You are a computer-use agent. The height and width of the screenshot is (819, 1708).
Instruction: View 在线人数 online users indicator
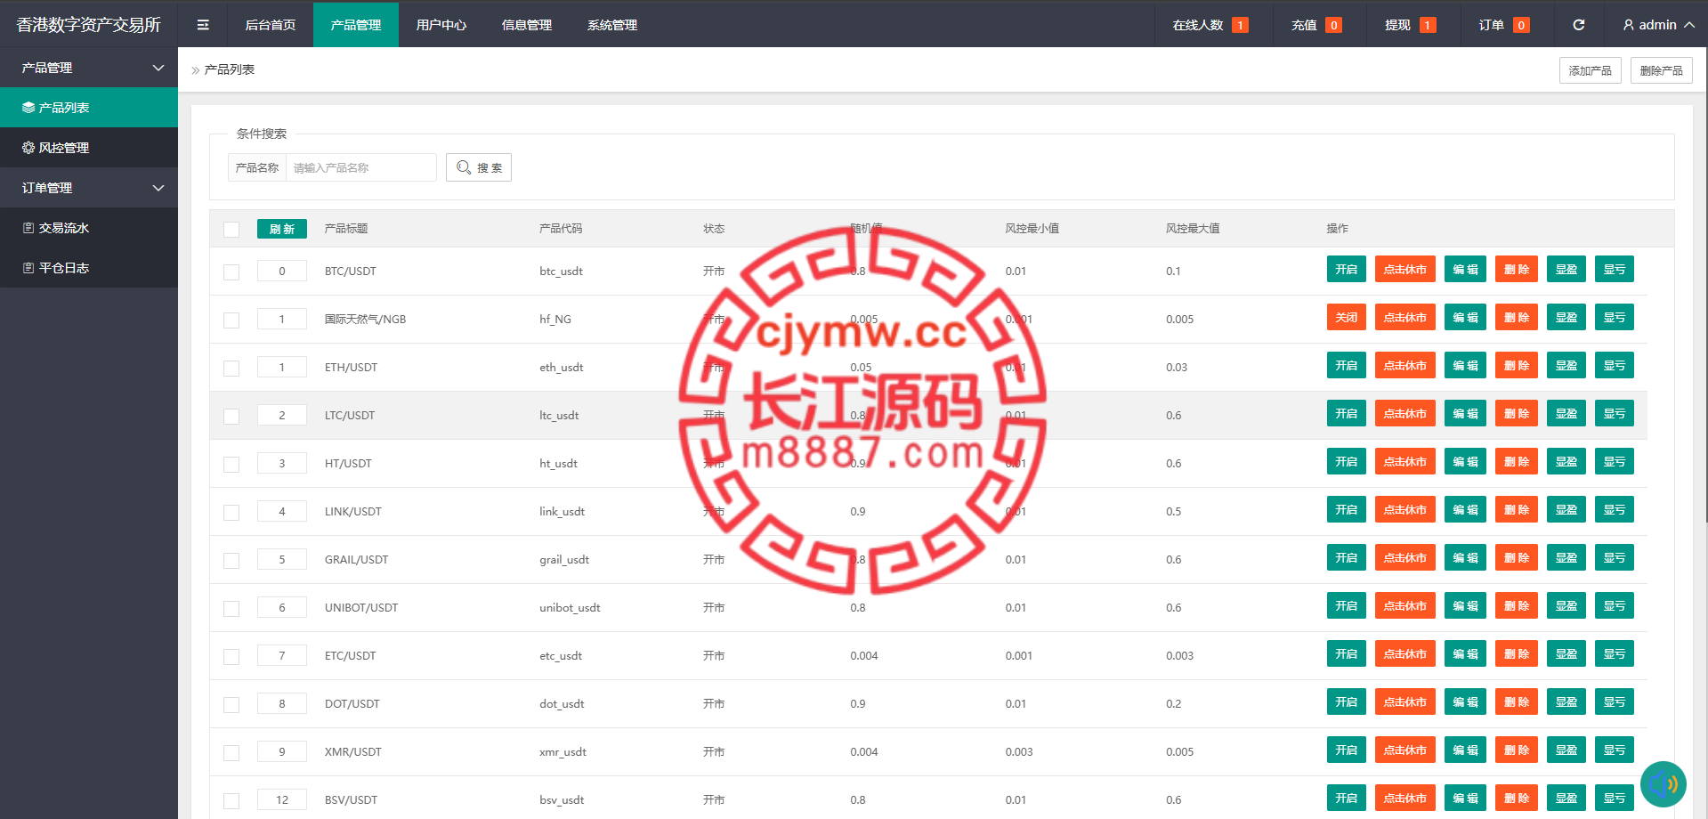(1210, 25)
